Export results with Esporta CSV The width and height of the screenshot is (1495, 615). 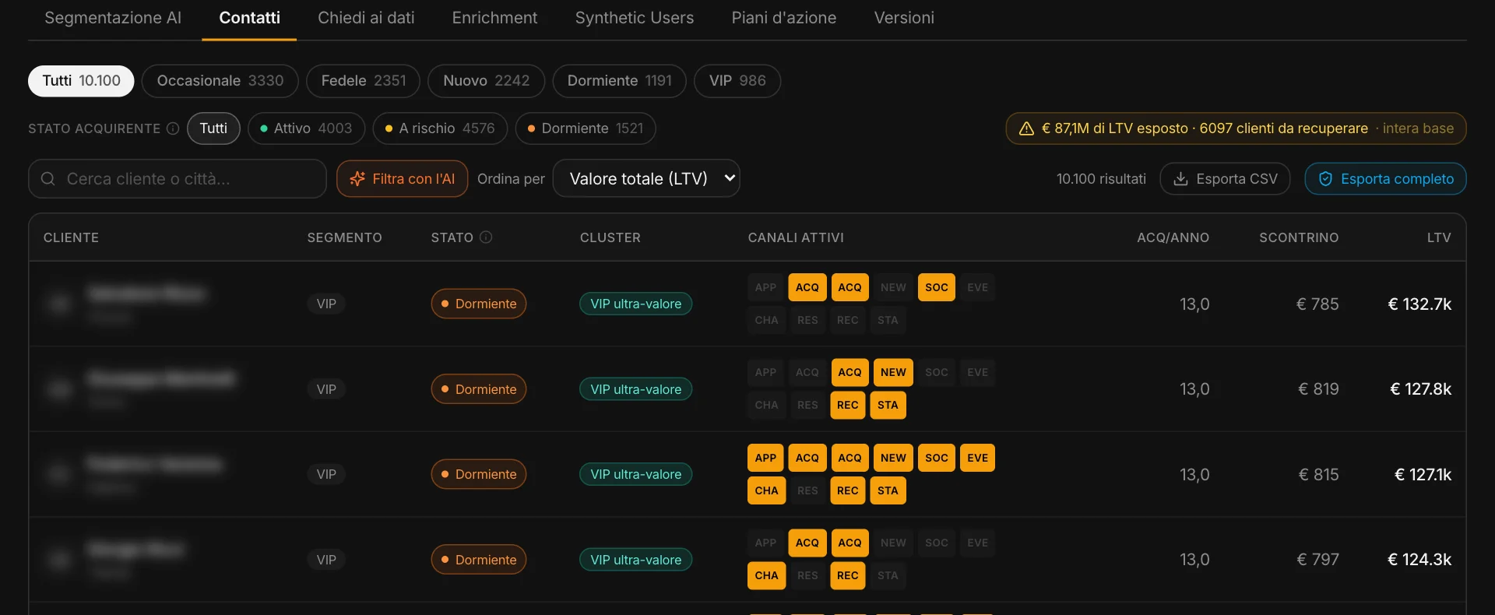[x=1225, y=179]
